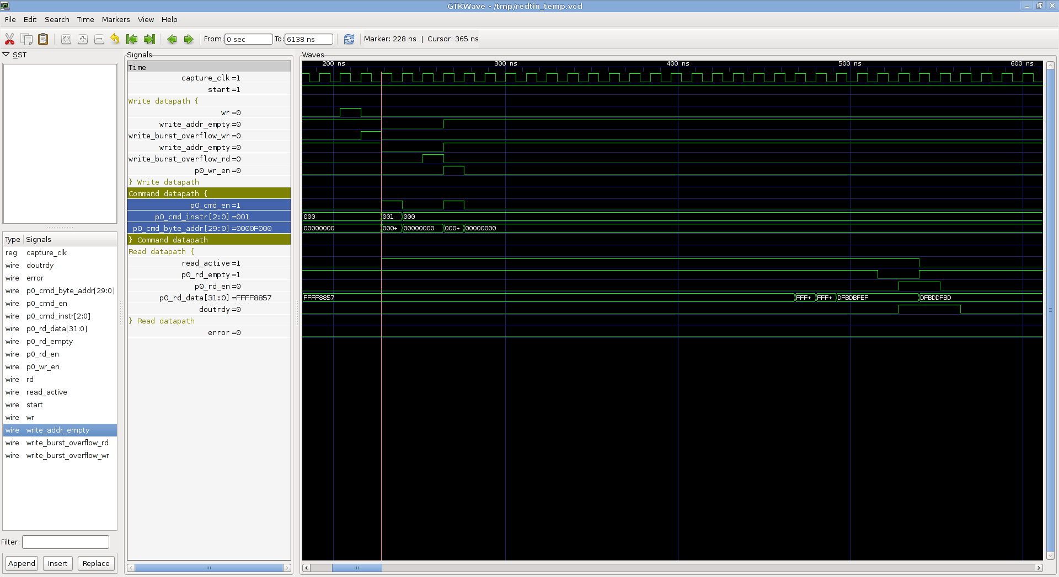This screenshot has width=1059, height=577.
Task: Find next edge with right green arrow
Action: point(189,39)
